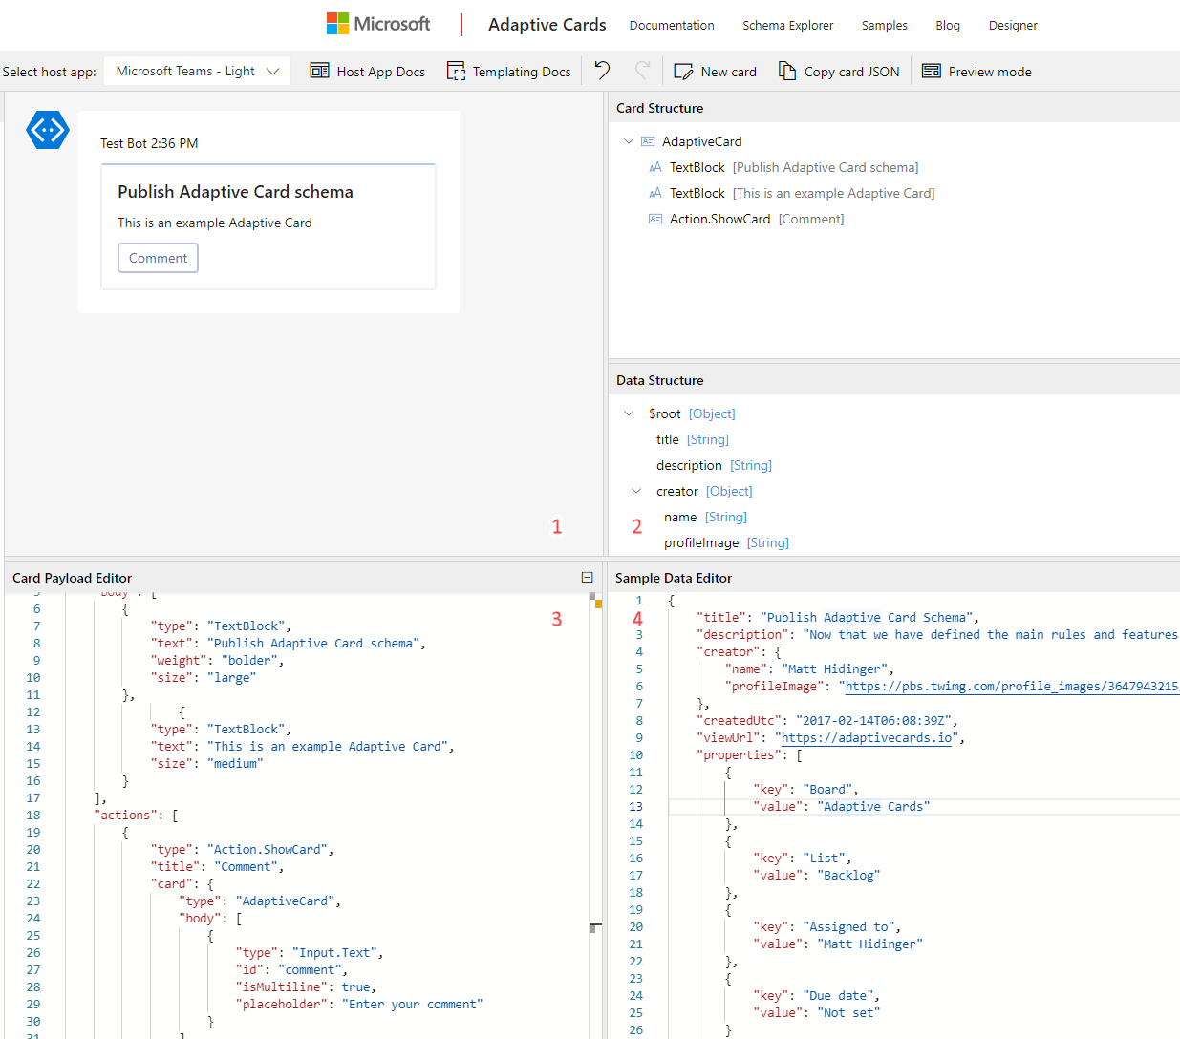Select the description String field
This screenshot has height=1039, width=1180.
pyautogui.click(x=714, y=465)
